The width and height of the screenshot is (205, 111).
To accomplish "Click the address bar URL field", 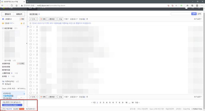I will tap(51, 5).
